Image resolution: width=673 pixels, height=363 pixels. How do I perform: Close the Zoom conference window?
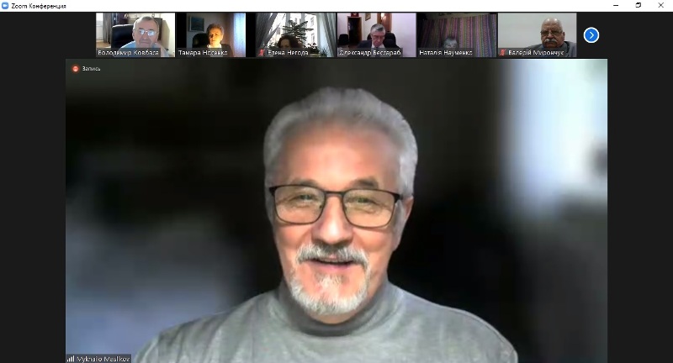coord(661,6)
